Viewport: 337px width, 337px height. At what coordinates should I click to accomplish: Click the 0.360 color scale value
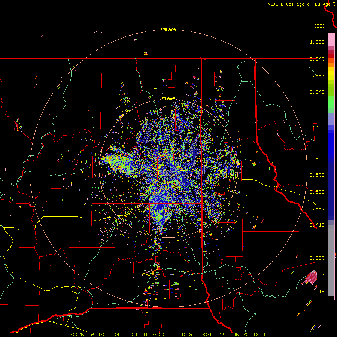[317, 242]
